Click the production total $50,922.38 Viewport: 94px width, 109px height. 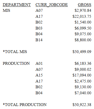coord(82,105)
